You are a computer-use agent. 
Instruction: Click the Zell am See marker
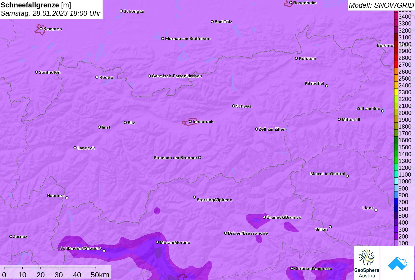point(383,111)
